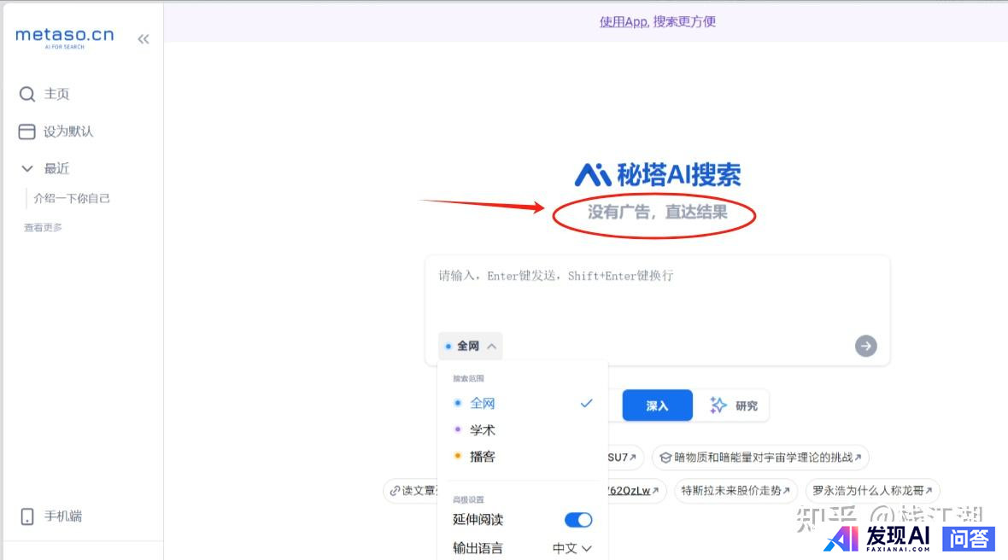This screenshot has height=560, width=1008.
Task: Click the 查看更多 link
Action: pos(43,227)
